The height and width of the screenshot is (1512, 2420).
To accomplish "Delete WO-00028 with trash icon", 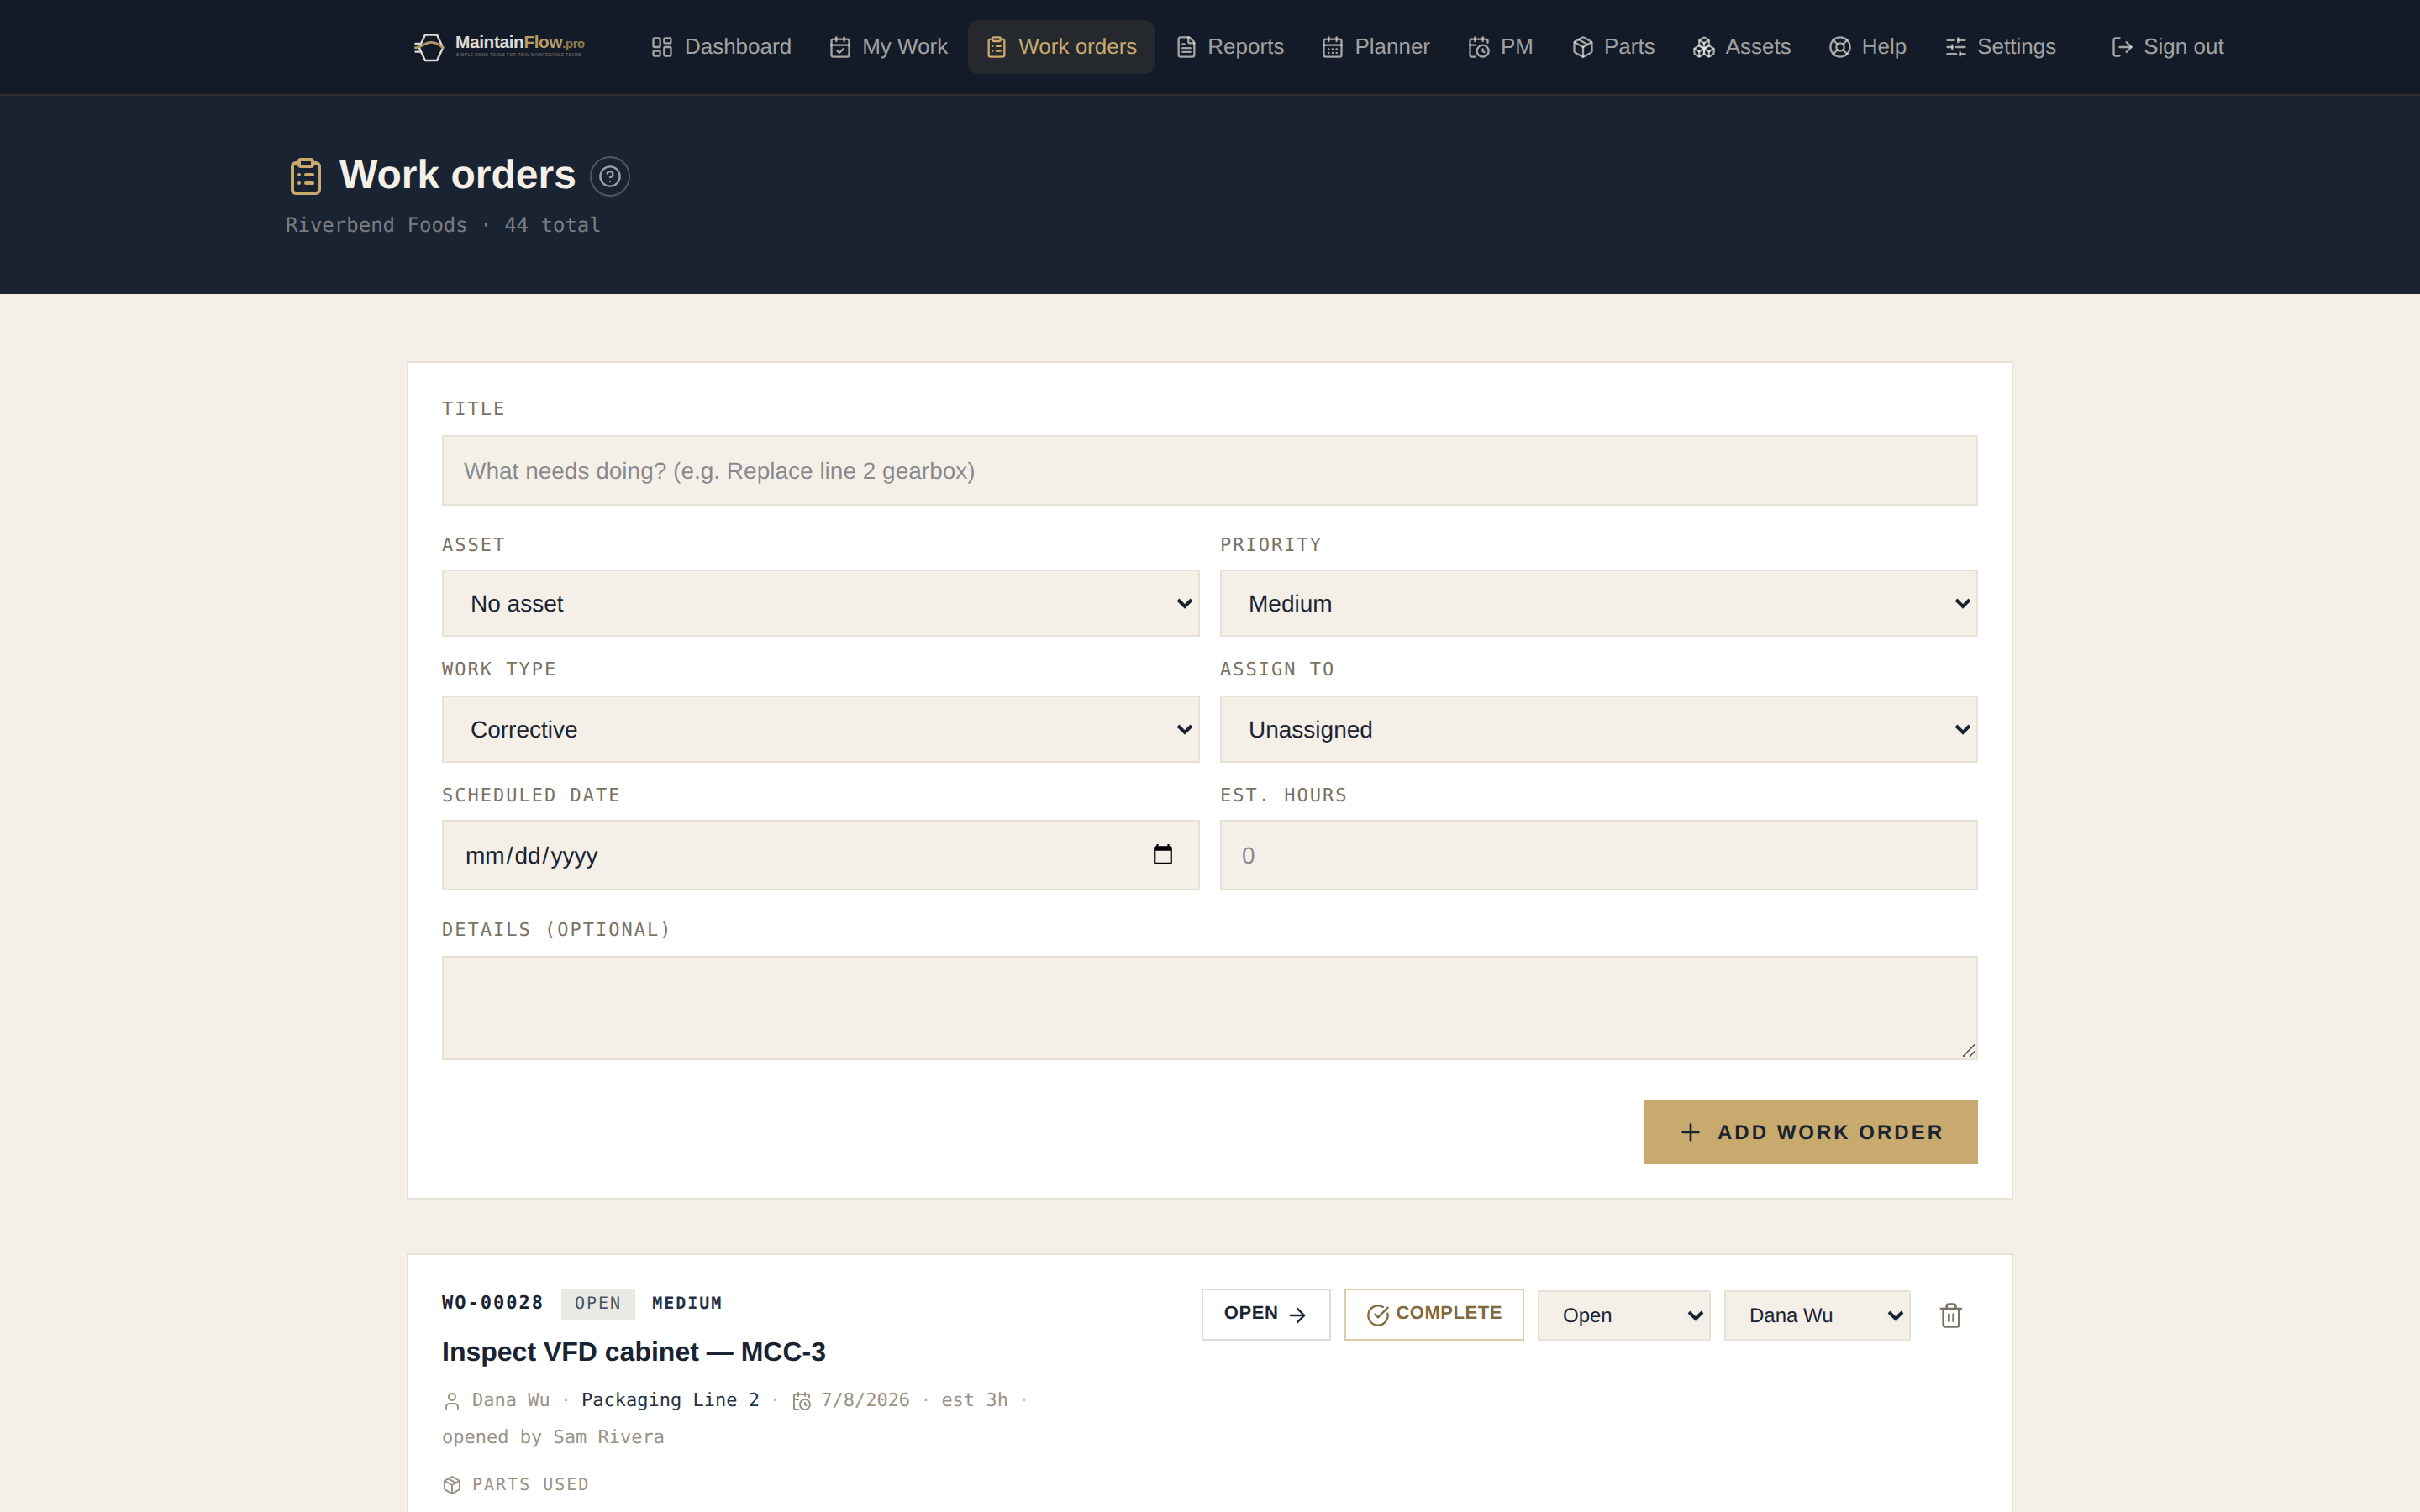I will coord(1950,1315).
